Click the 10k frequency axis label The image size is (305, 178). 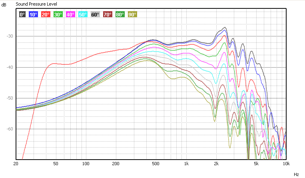click(286, 164)
